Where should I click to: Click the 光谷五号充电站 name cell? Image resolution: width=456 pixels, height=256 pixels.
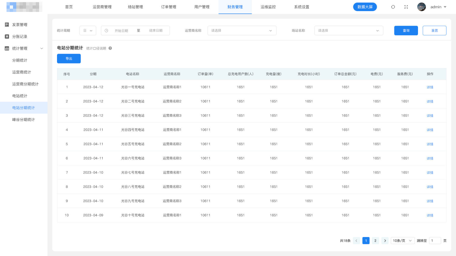133,144
